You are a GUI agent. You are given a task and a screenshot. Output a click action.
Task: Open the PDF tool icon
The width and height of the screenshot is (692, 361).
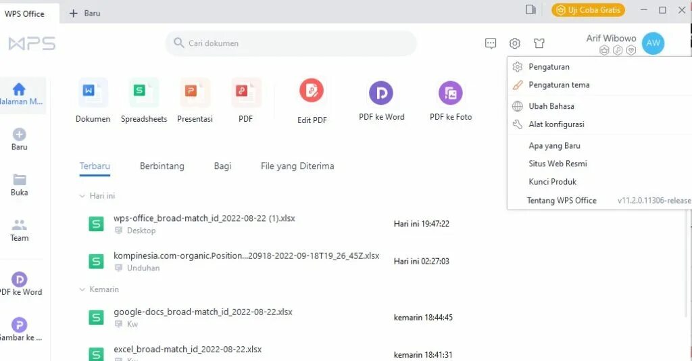pyautogui.click(x=246, y=93)
